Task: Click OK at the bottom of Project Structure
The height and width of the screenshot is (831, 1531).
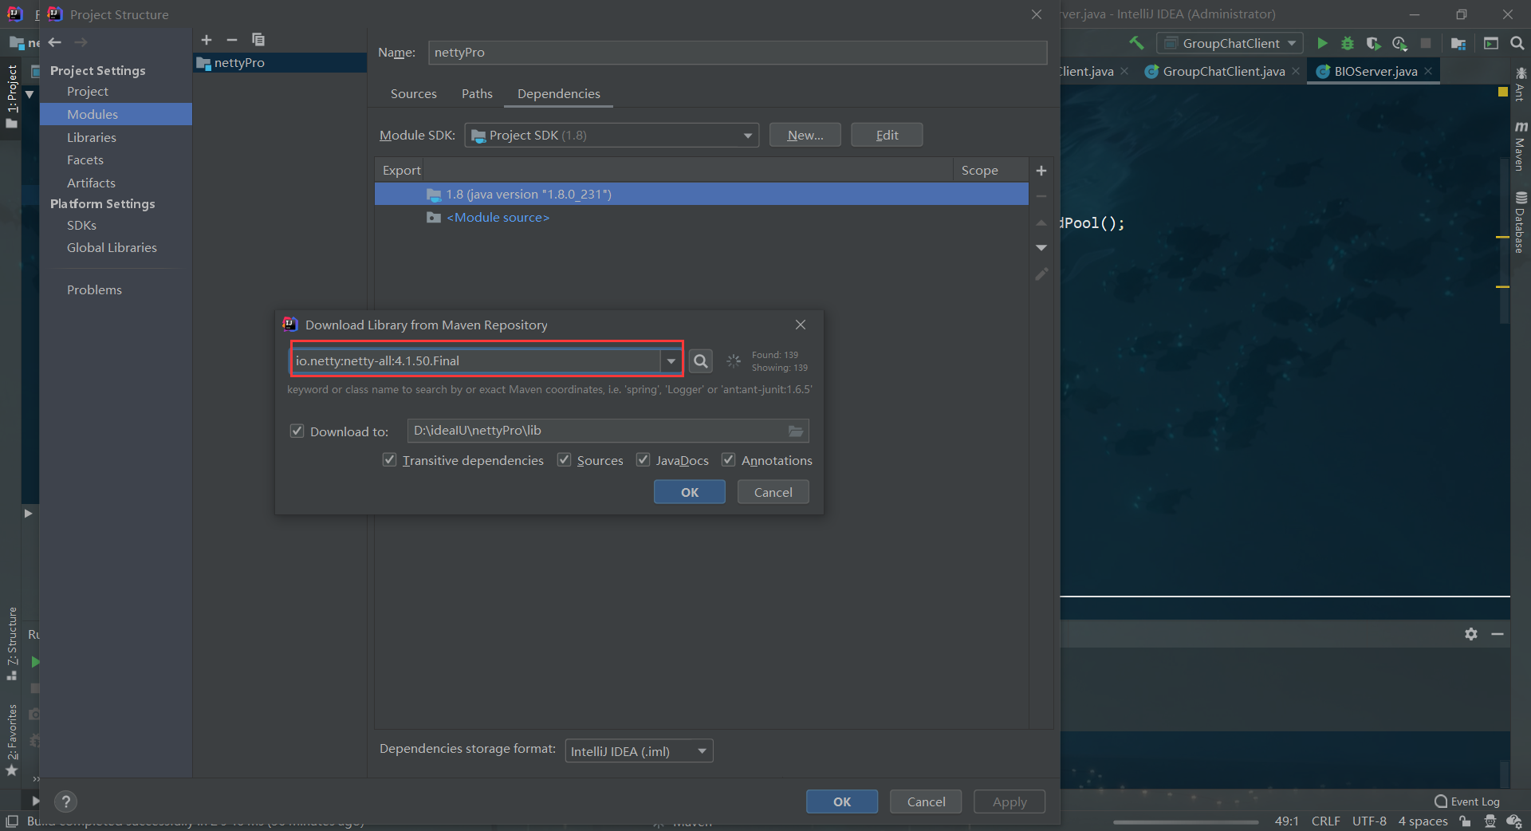Action: tap(842, 801)
